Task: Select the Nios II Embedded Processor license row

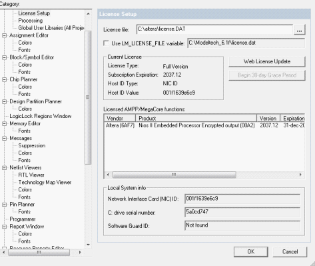Action: pos(204,125)
